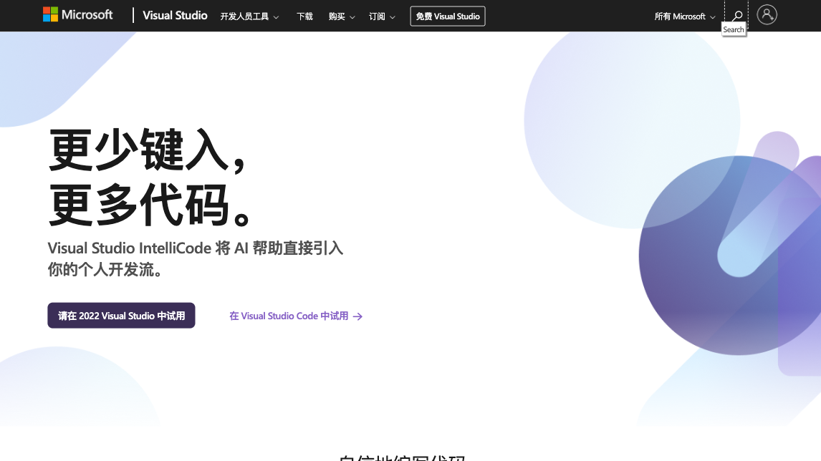Go to the Visual Studio brand home link
Viewport: 821px width, 461px height.
[175, 16]
